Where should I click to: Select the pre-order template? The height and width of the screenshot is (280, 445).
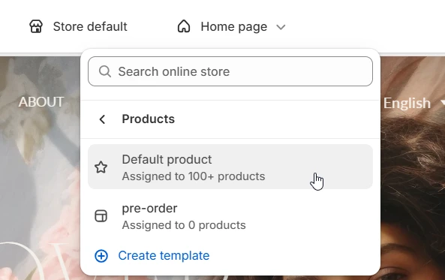tap(230, 216)
